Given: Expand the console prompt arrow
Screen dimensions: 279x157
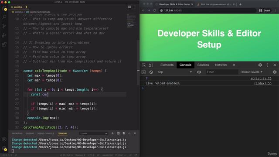Looking at the screenshot, I should (143, 88).
